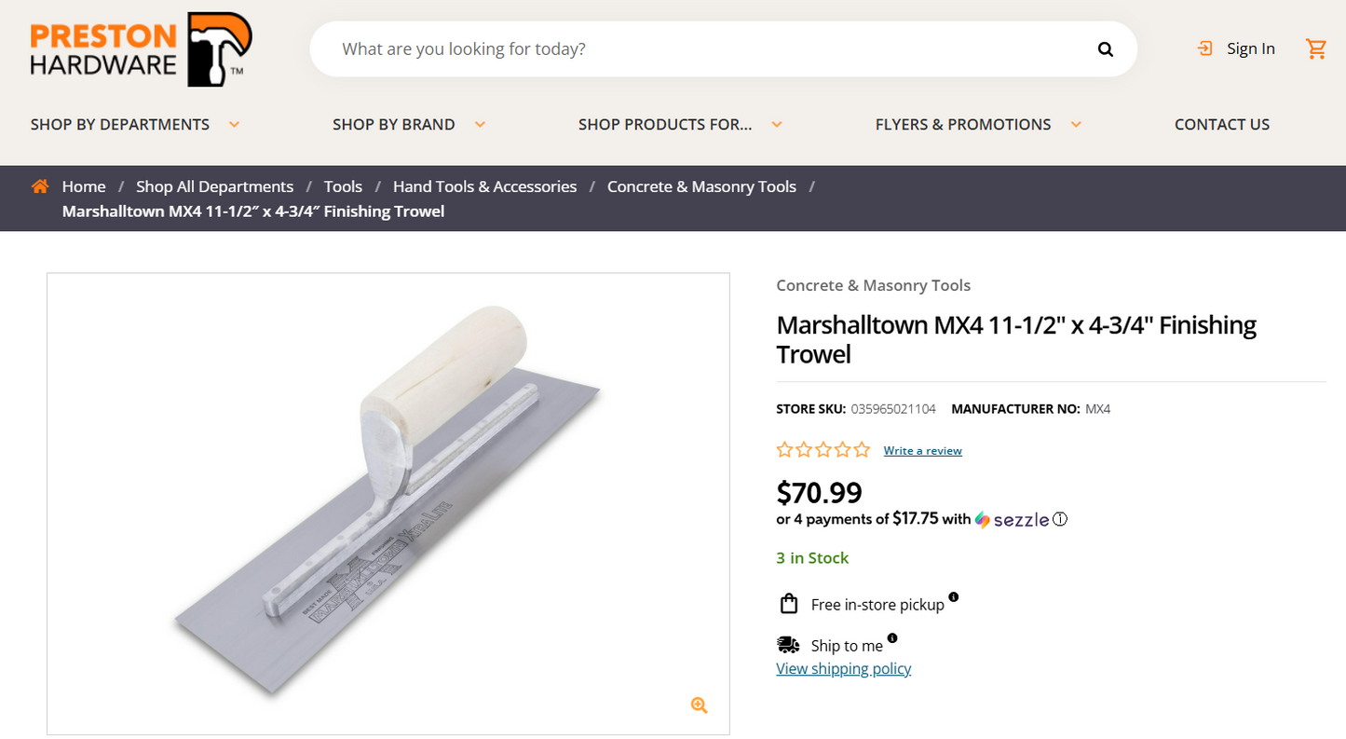Click the search input field

652,48
